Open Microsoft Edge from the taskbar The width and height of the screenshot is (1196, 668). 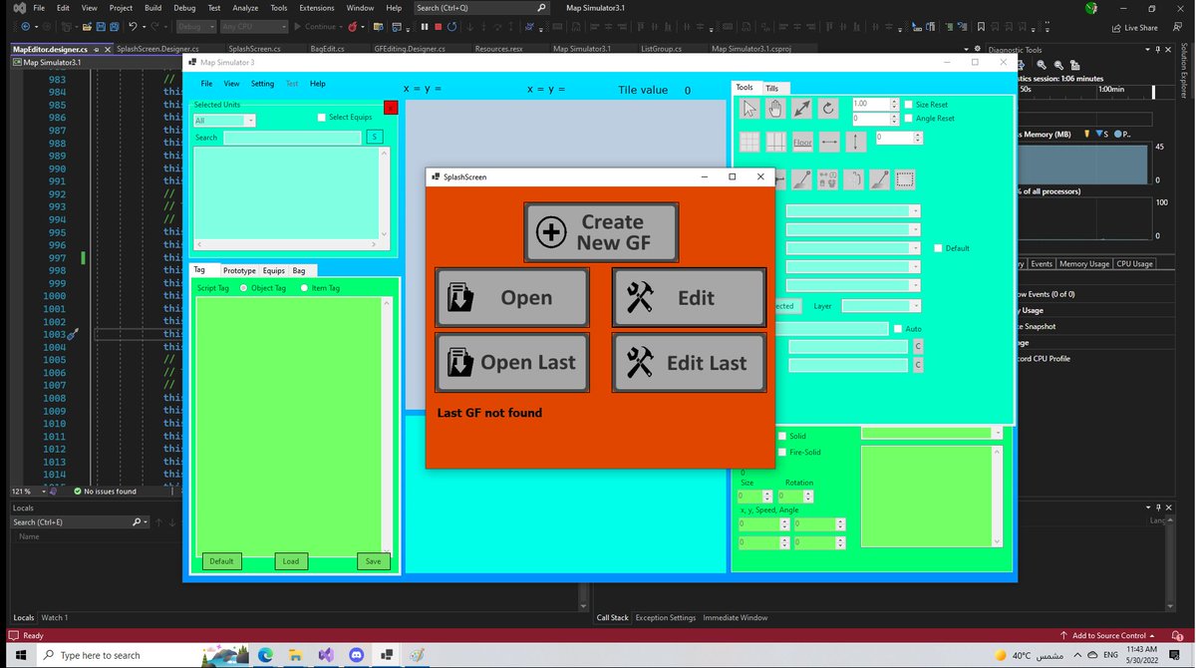point(265,655)
